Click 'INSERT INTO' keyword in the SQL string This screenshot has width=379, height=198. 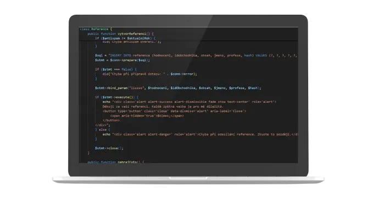120,56
